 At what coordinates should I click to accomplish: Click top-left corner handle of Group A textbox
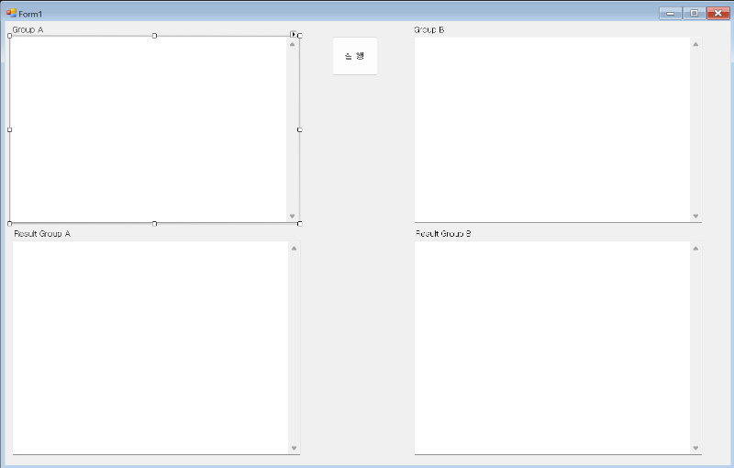[9, 36]
